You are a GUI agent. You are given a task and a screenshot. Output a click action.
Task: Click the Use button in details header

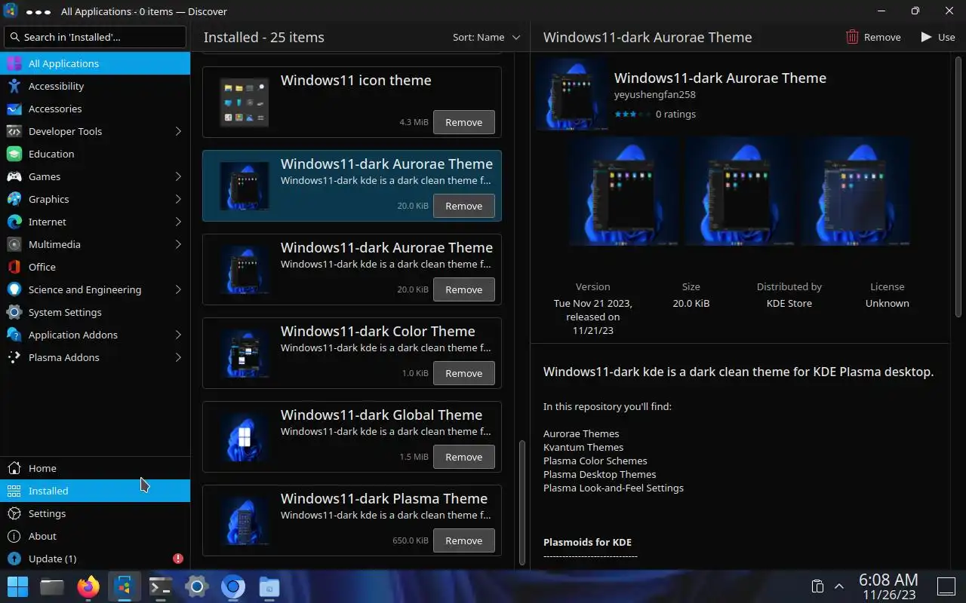938,37
